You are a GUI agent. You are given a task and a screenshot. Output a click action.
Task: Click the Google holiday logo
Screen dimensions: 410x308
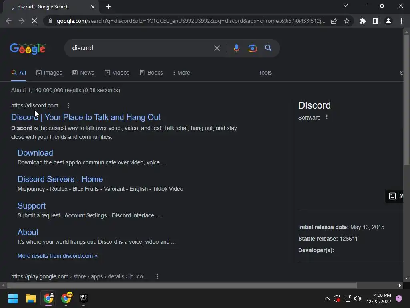pos(28,49)
